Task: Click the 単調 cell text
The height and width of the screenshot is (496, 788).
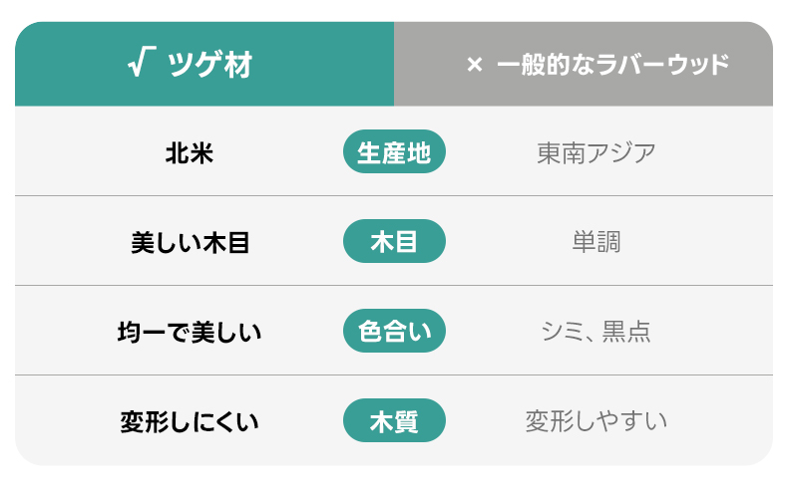Action: pyautogui.click(x=596, y=242)
